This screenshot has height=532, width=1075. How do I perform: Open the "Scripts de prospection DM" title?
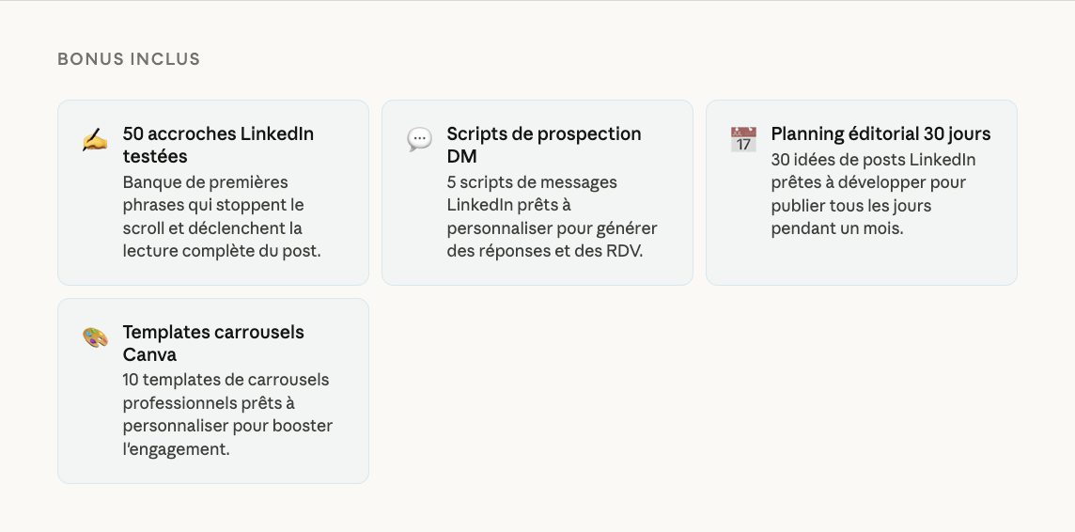543,145
